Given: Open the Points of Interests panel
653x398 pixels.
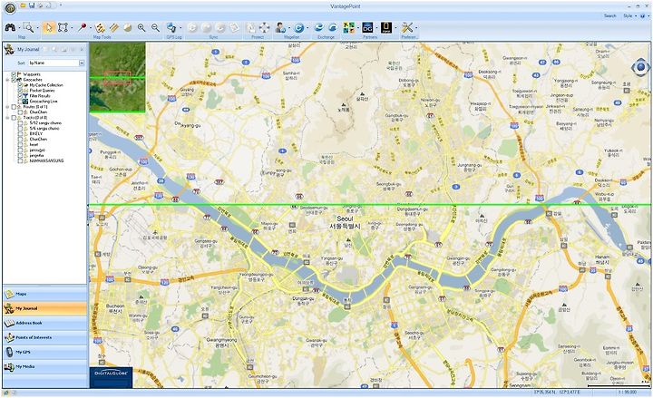Looking at the screenshot, I should point(45,337).
